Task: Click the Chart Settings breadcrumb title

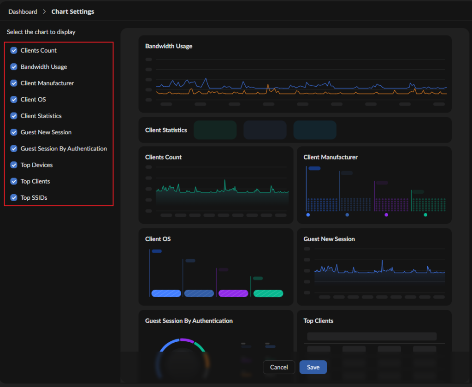Action: (x=73, y=12)
